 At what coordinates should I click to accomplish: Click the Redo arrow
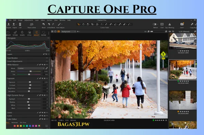coord(53,24)
